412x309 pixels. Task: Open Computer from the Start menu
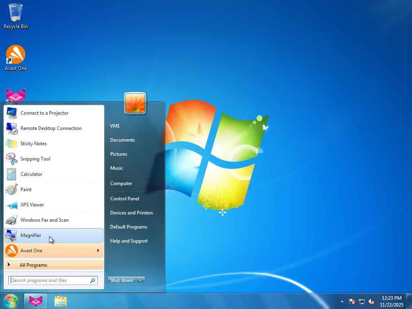(121, 183)
